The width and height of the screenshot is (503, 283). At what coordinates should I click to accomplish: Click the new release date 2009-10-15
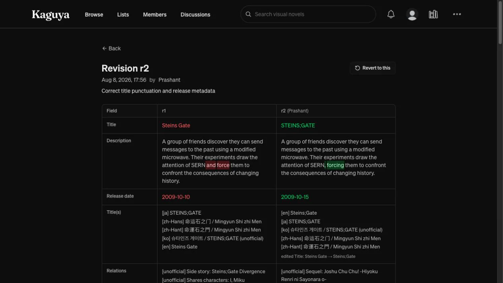tap(295, 197)
